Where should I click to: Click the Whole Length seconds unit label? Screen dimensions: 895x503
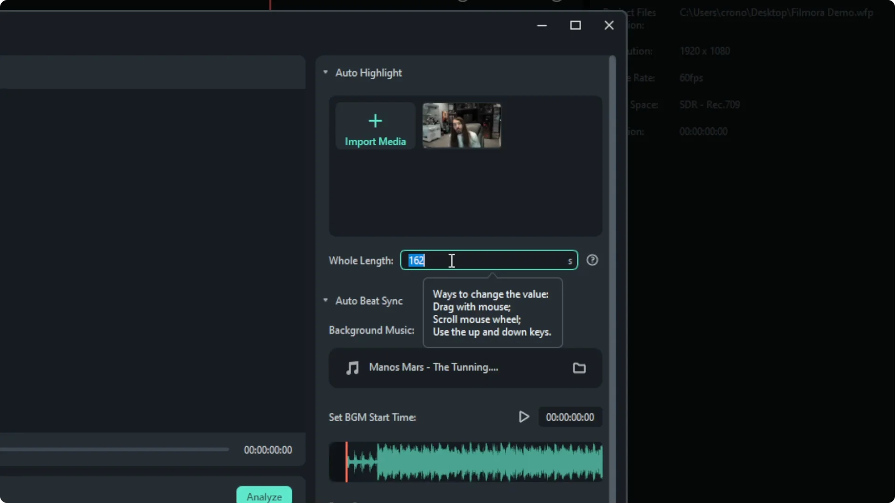[571, 262]
